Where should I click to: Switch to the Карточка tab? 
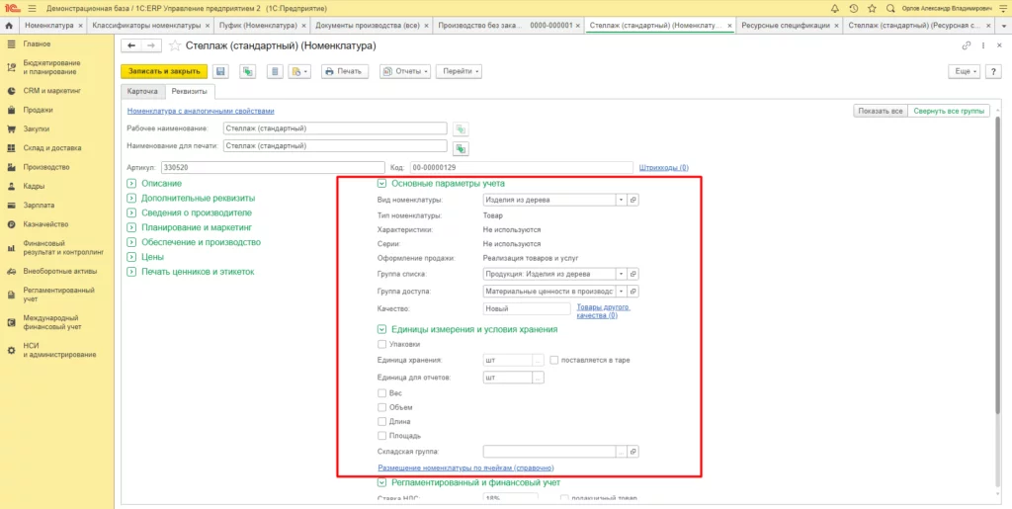coord(142,92)
